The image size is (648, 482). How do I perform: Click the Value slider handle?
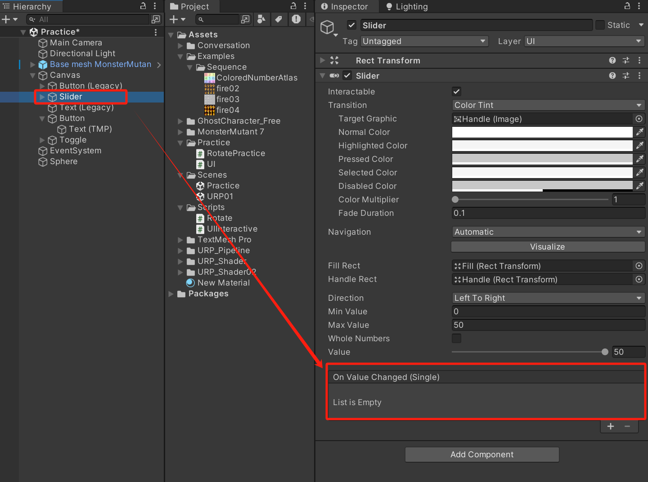[605, 352]
